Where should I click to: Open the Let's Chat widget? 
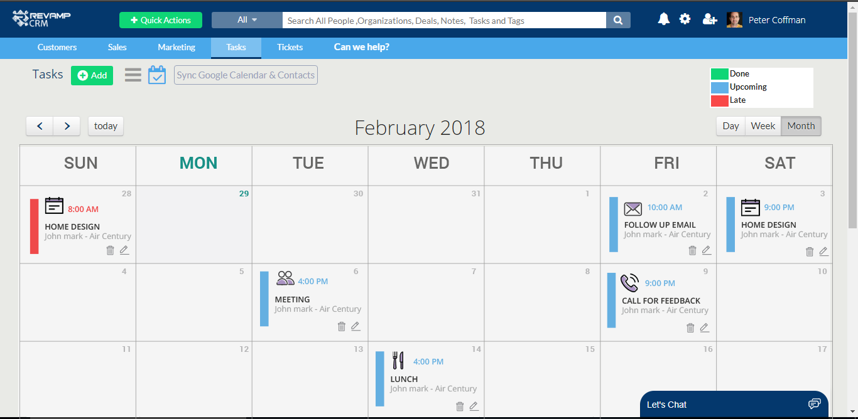click(x=734, y=405)
